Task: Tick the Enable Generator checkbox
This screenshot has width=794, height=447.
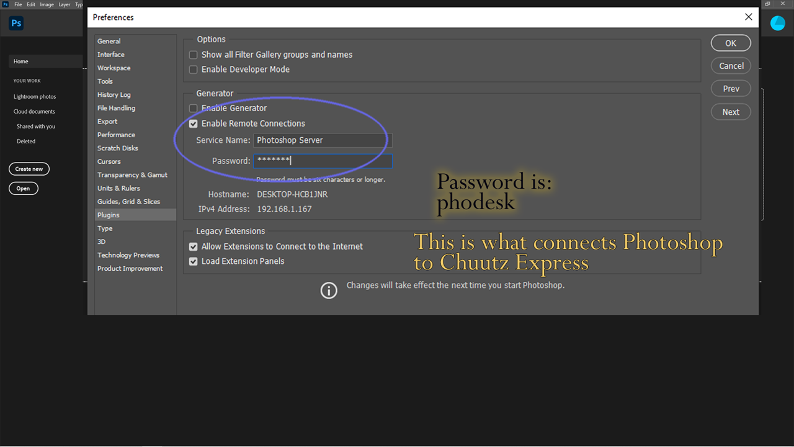Action: 193,108
